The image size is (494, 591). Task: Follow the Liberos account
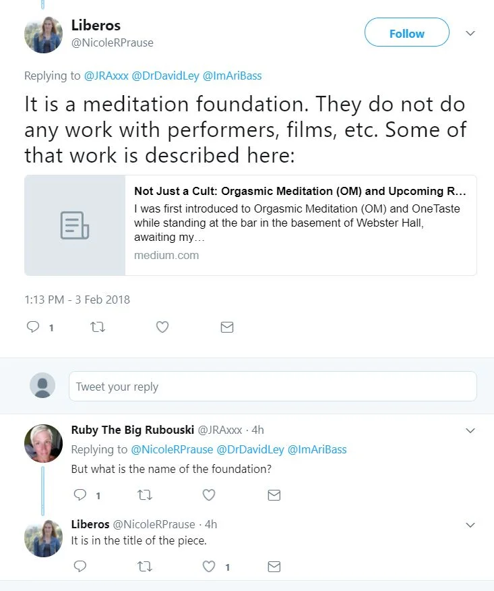tap(406, 33)
